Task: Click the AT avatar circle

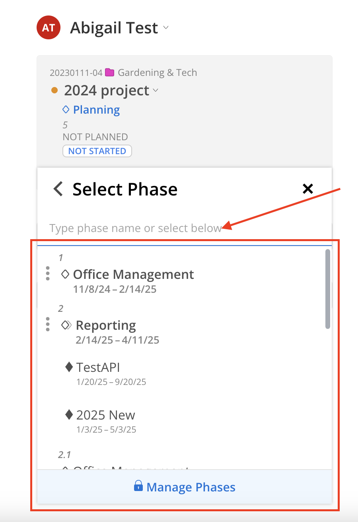Action: point(49,27)
